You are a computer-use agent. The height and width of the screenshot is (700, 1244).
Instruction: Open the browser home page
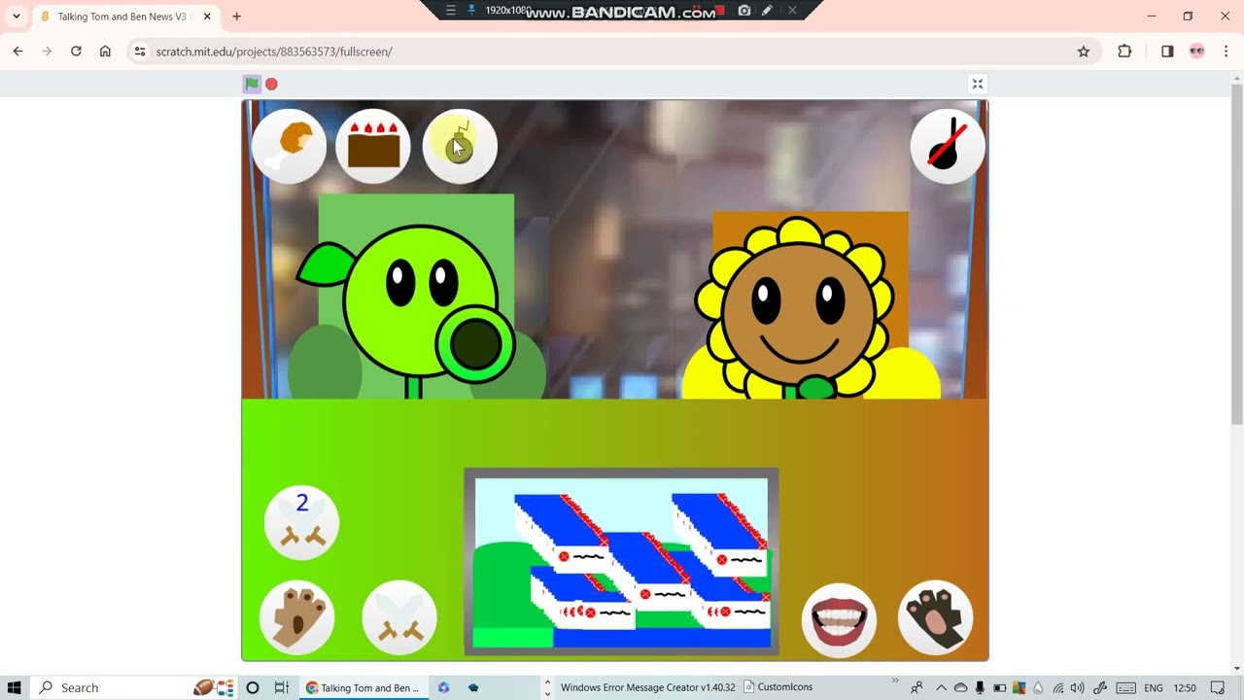point(105,52)
